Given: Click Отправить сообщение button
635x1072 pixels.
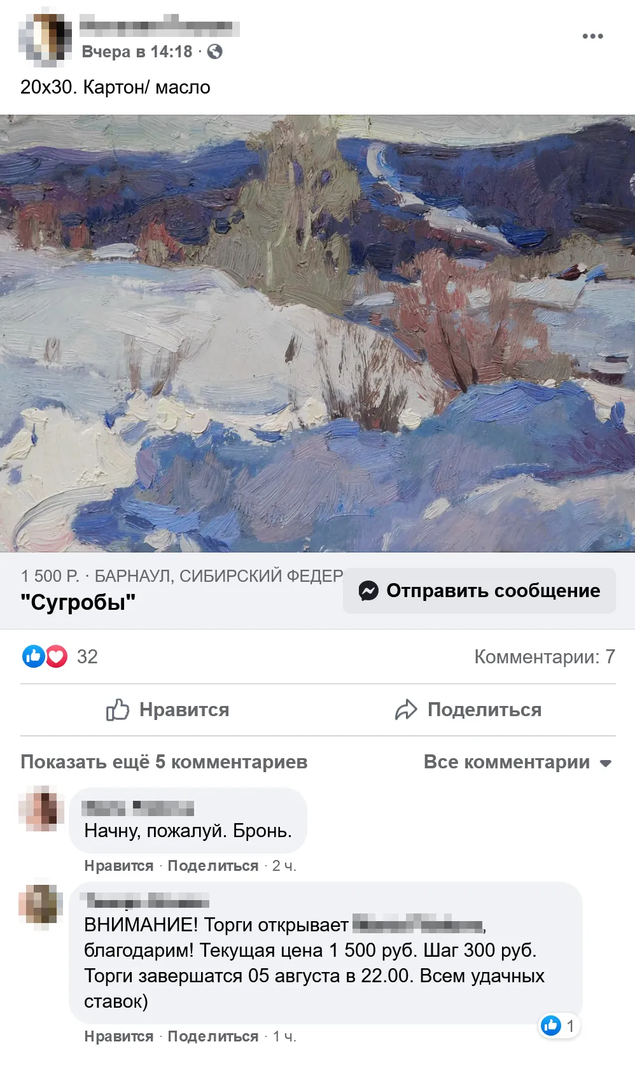Looking at the screenshot, I should [x=479, y=591].
